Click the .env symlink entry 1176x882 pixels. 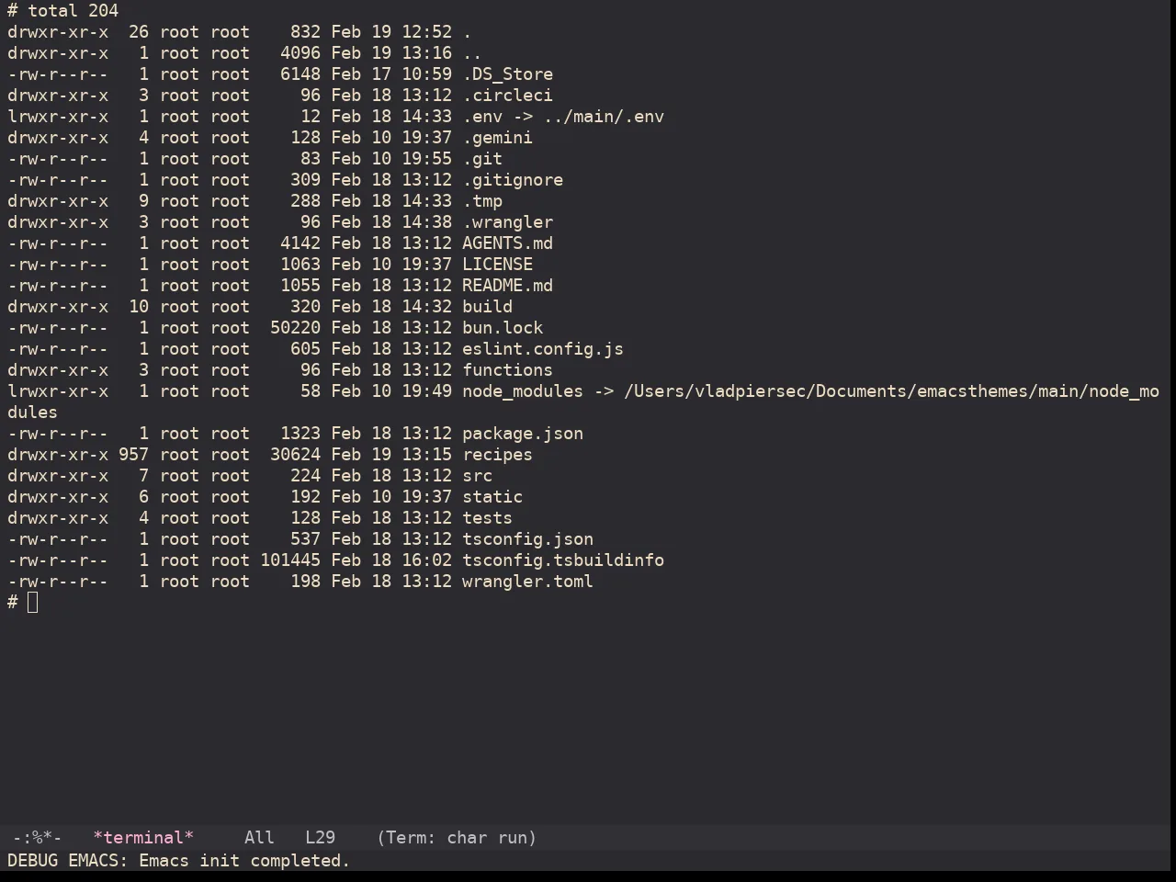482,117
